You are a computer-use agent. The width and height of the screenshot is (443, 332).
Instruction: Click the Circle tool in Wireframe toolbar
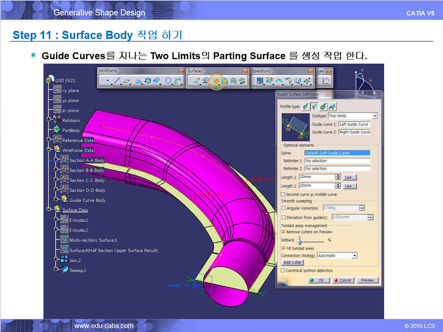pyautogui.click(x=168, y=81)
